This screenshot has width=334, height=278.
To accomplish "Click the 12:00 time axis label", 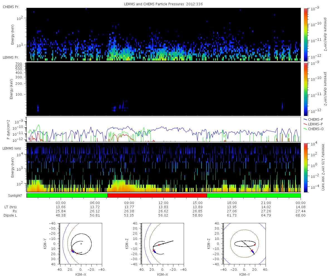I will click(x=163, y=203).
